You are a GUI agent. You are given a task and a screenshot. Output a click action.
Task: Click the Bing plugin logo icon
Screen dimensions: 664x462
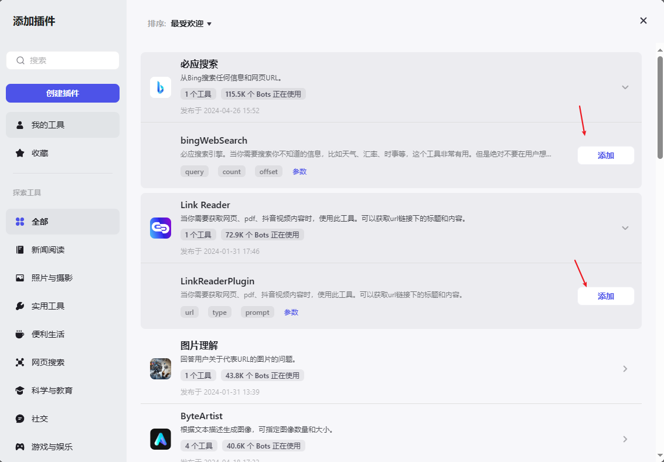(x=161, y=87)
